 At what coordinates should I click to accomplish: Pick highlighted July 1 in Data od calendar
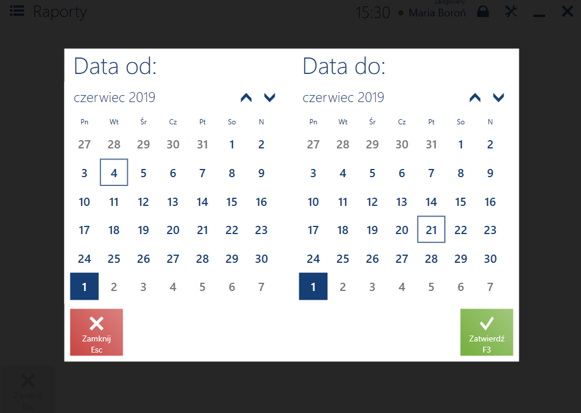pyautogui.click(x=85, y=287)
